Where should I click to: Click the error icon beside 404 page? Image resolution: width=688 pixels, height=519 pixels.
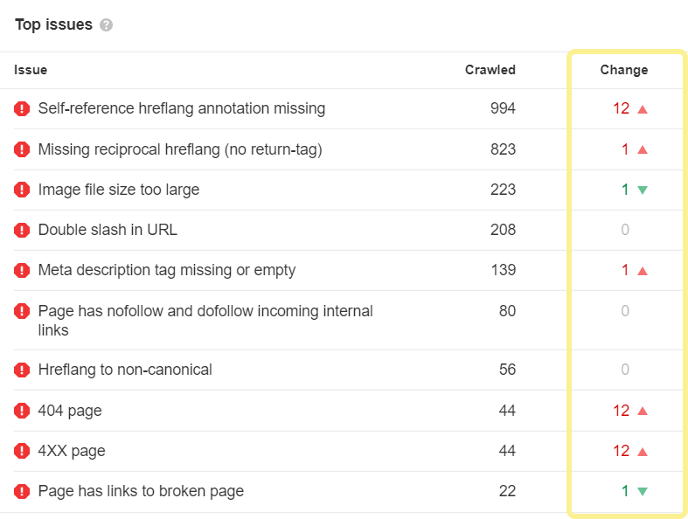(22, 411)
